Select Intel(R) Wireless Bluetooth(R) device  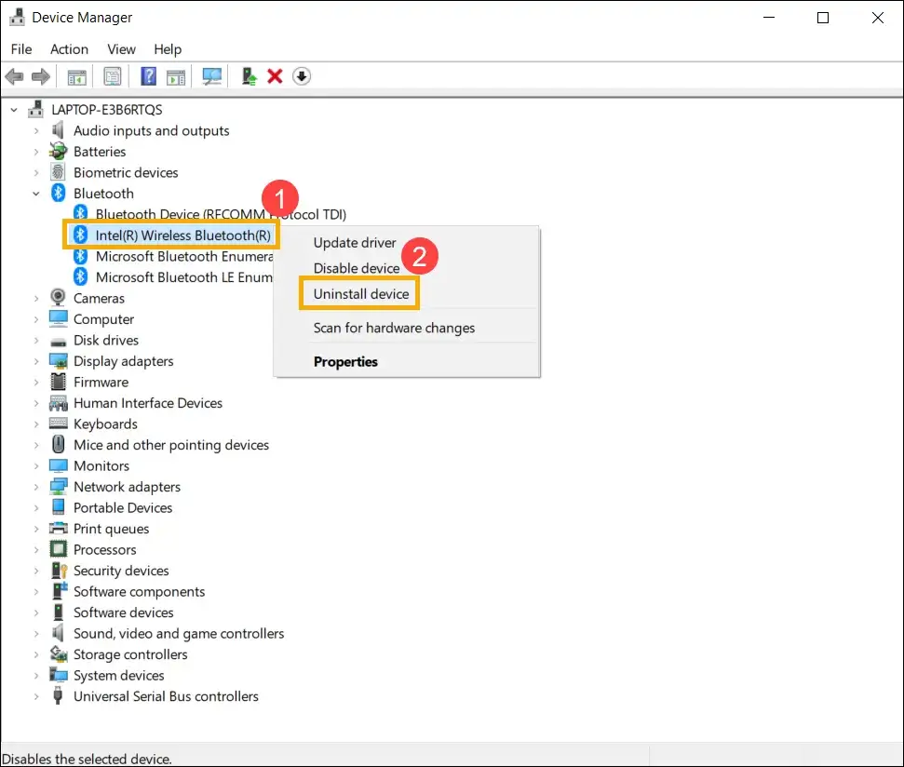click(x=182, y=235)
